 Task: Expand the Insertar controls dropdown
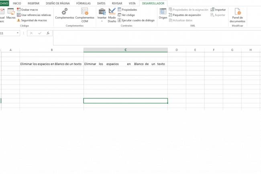(x=102, y=21)
